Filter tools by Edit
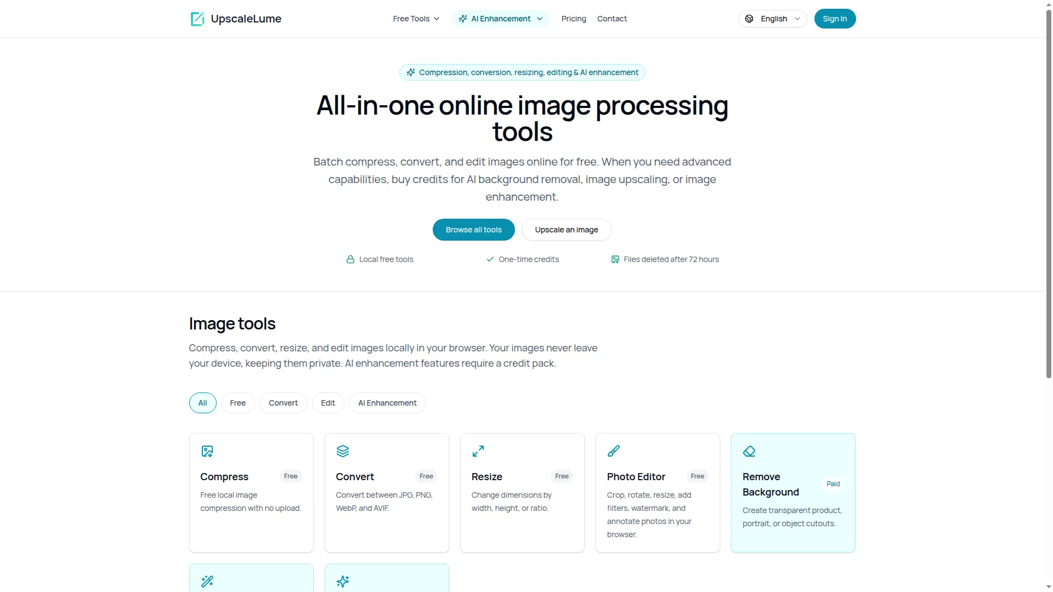The width and height of the screenshot is (1053, 592). (x=328, y=403)
